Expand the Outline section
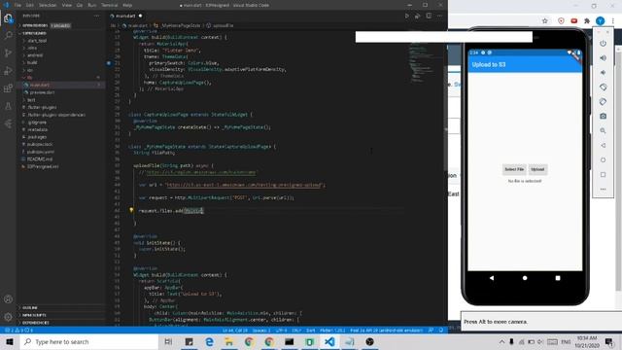622x350 pixels. point(61,307)
